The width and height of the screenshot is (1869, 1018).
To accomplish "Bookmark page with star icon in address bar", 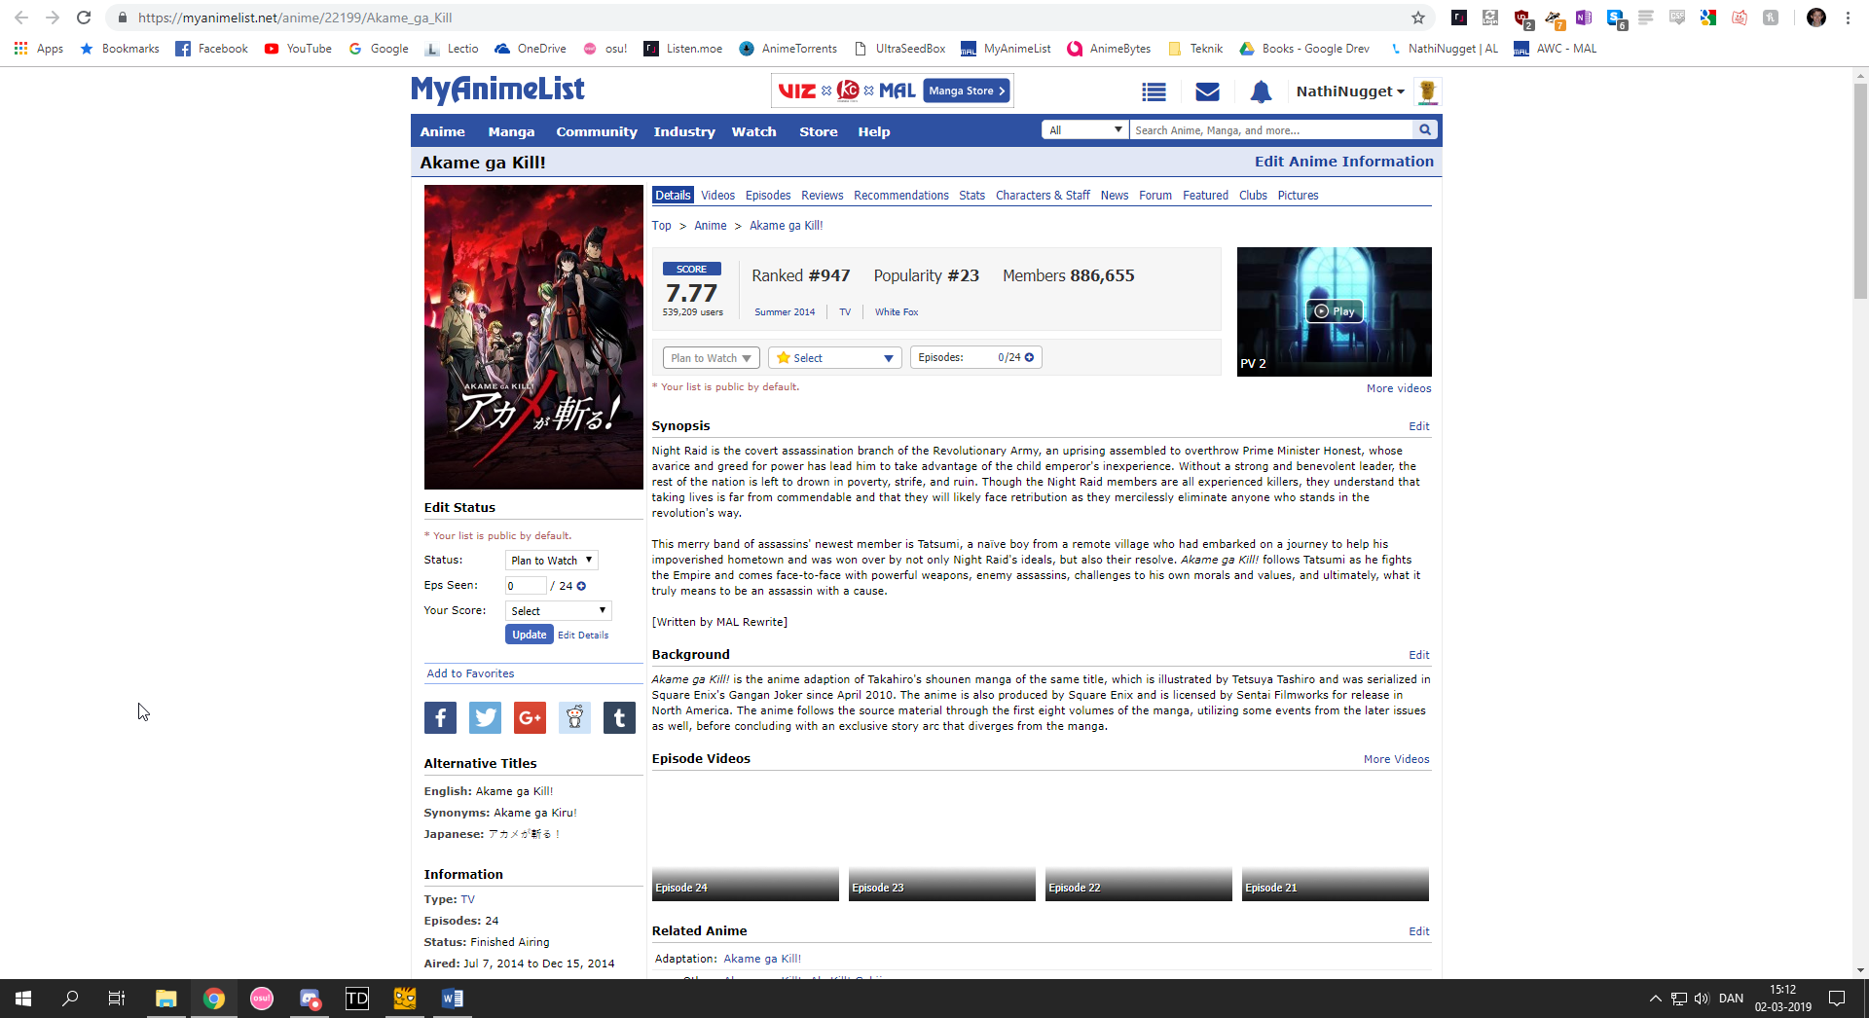I will pyautogui.click(x=1418, y=18).
